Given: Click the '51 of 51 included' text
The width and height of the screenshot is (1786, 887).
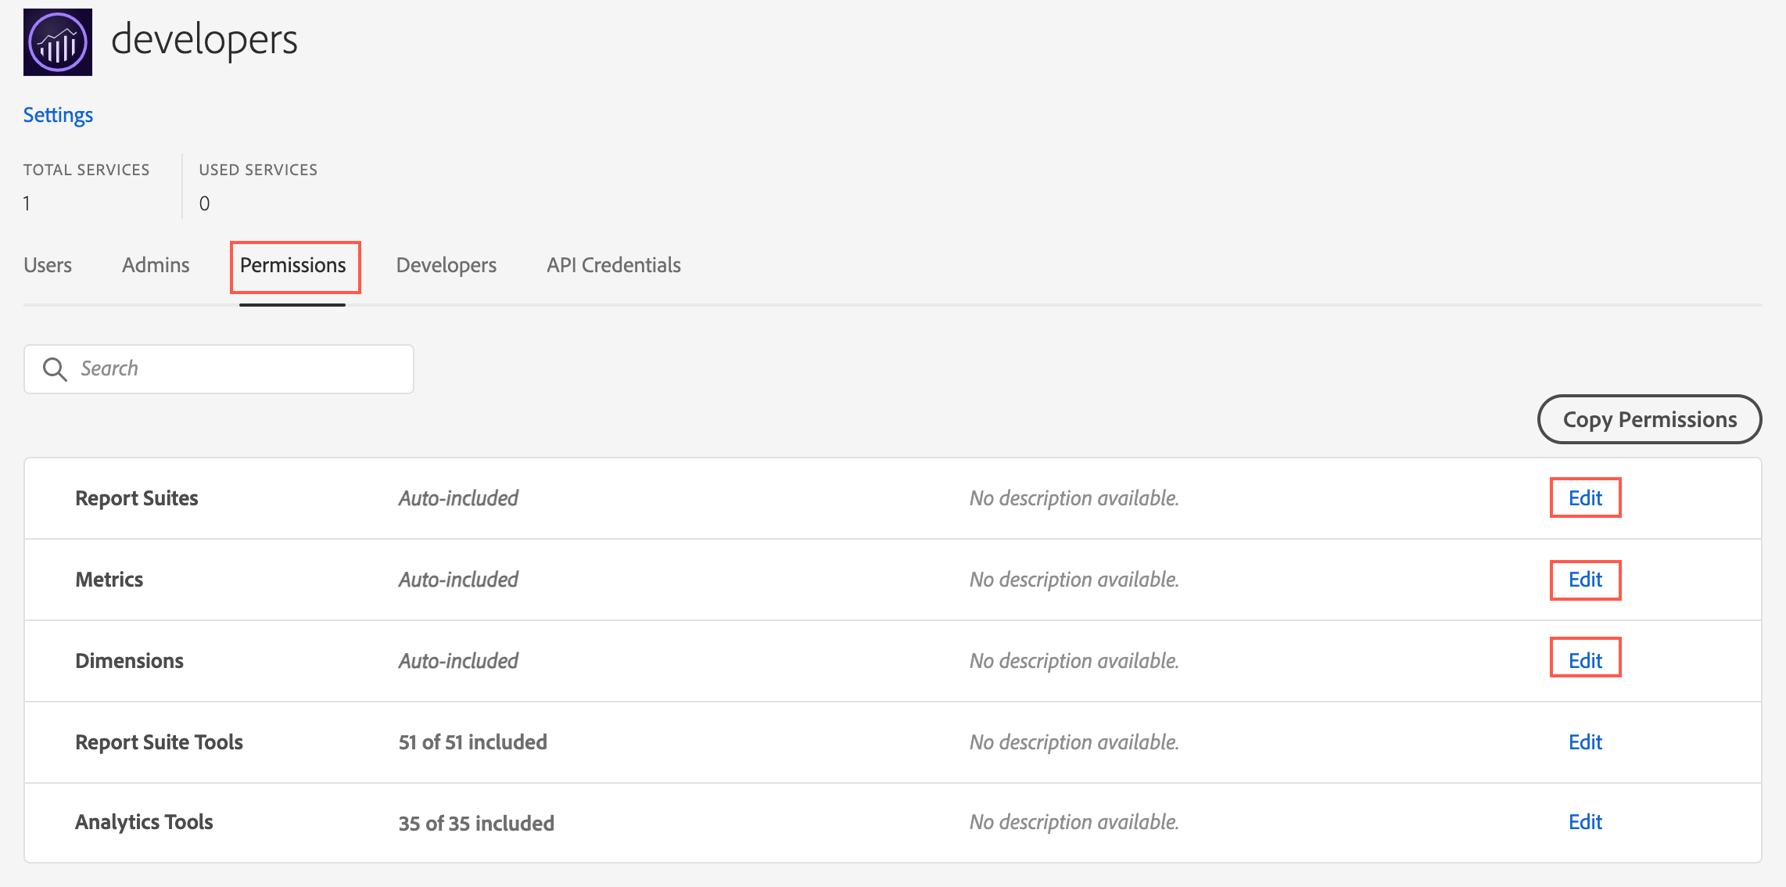Looking at the screenshot, I should click(473, 742).
